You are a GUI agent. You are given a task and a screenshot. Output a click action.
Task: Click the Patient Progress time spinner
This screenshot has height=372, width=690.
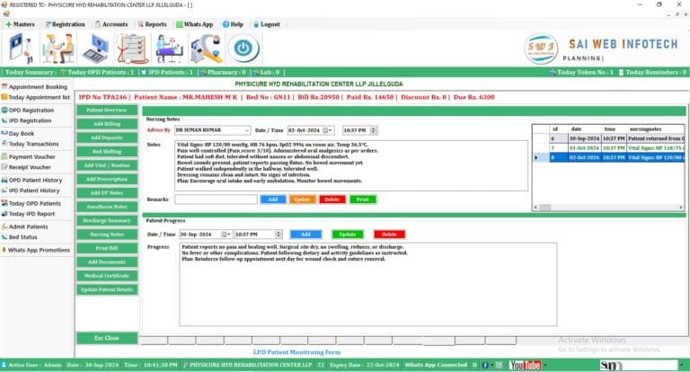click(279, 235)
